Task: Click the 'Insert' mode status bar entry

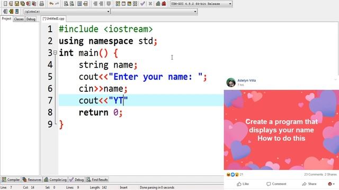Action: pos(123,187)
